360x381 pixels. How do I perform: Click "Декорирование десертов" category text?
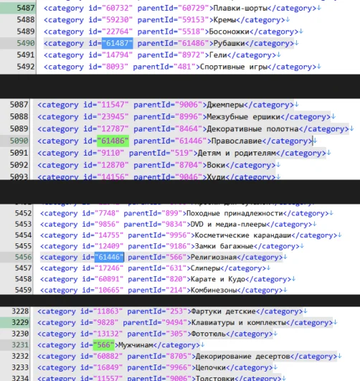click(243, 356)
